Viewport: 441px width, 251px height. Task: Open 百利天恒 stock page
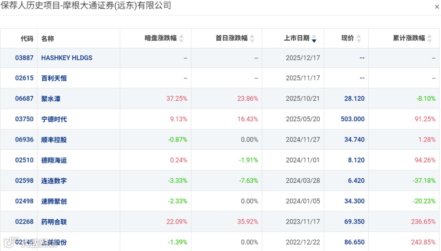pyautogui.click(x=54, y=78)
